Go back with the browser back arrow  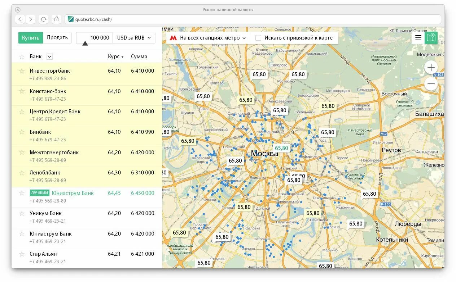[20, 19]
